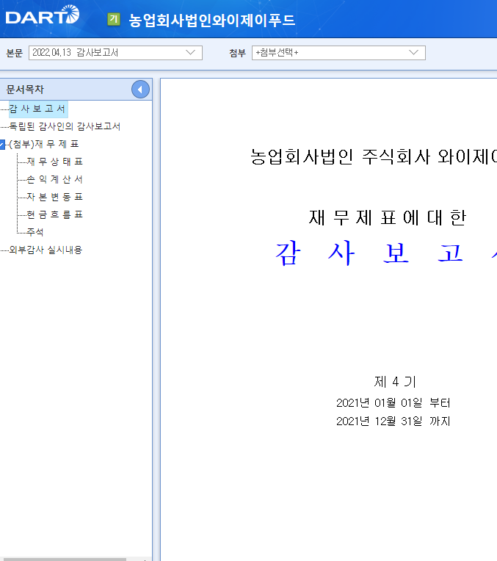Open 재 무 상 태 표 section
497x561 pixels.
(55, 162)
